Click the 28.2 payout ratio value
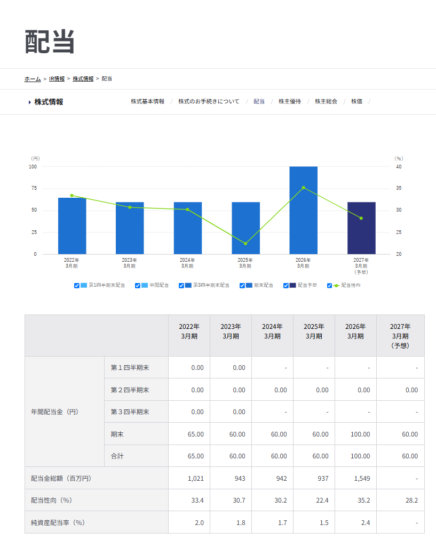 pyautogui.click(x=412, y=500)
